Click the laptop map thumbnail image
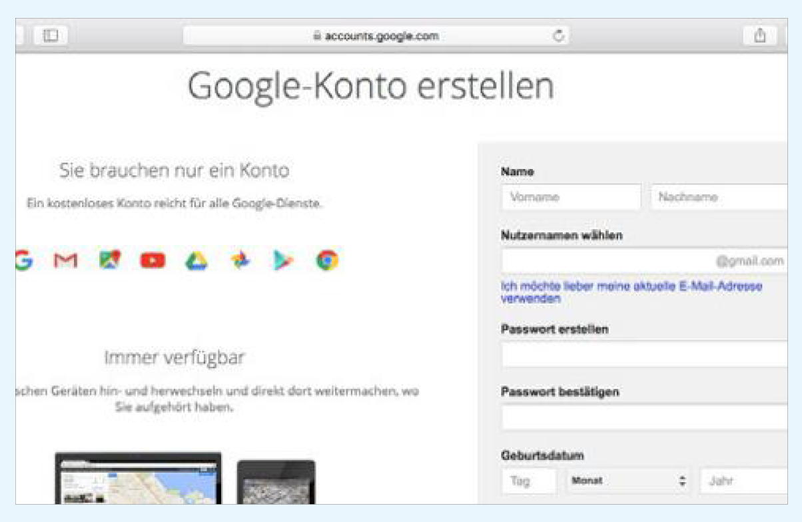802x522 pixels. [x=139, y=478]
